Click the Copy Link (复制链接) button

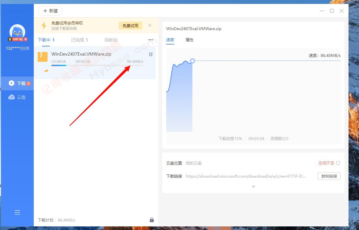[329, 176]
